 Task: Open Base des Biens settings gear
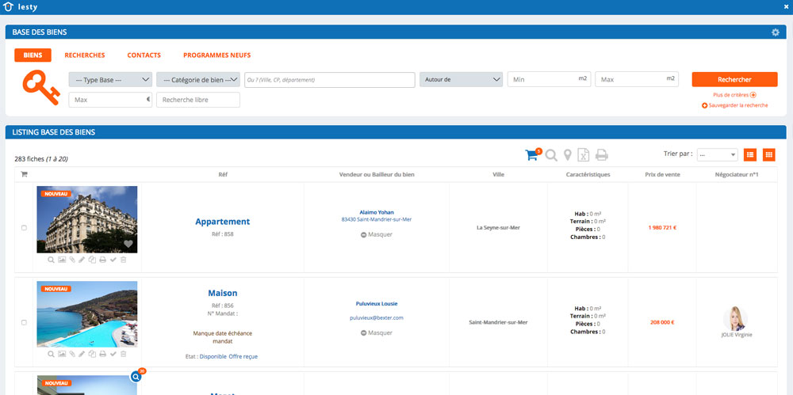click(x=776, y=32)
